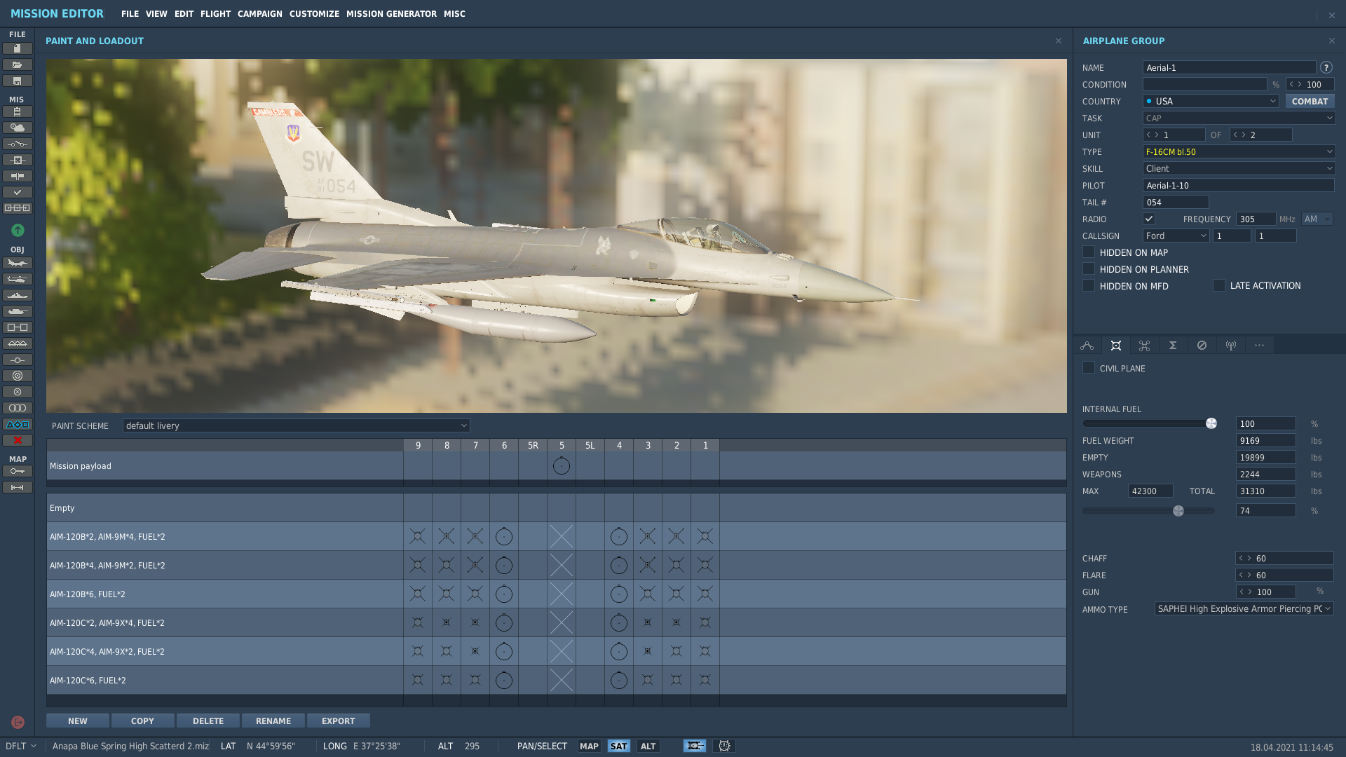The height and width of the screenshot is (757, 1346).
Task: Click the red X remove object icon
Action: coord(18,440)
